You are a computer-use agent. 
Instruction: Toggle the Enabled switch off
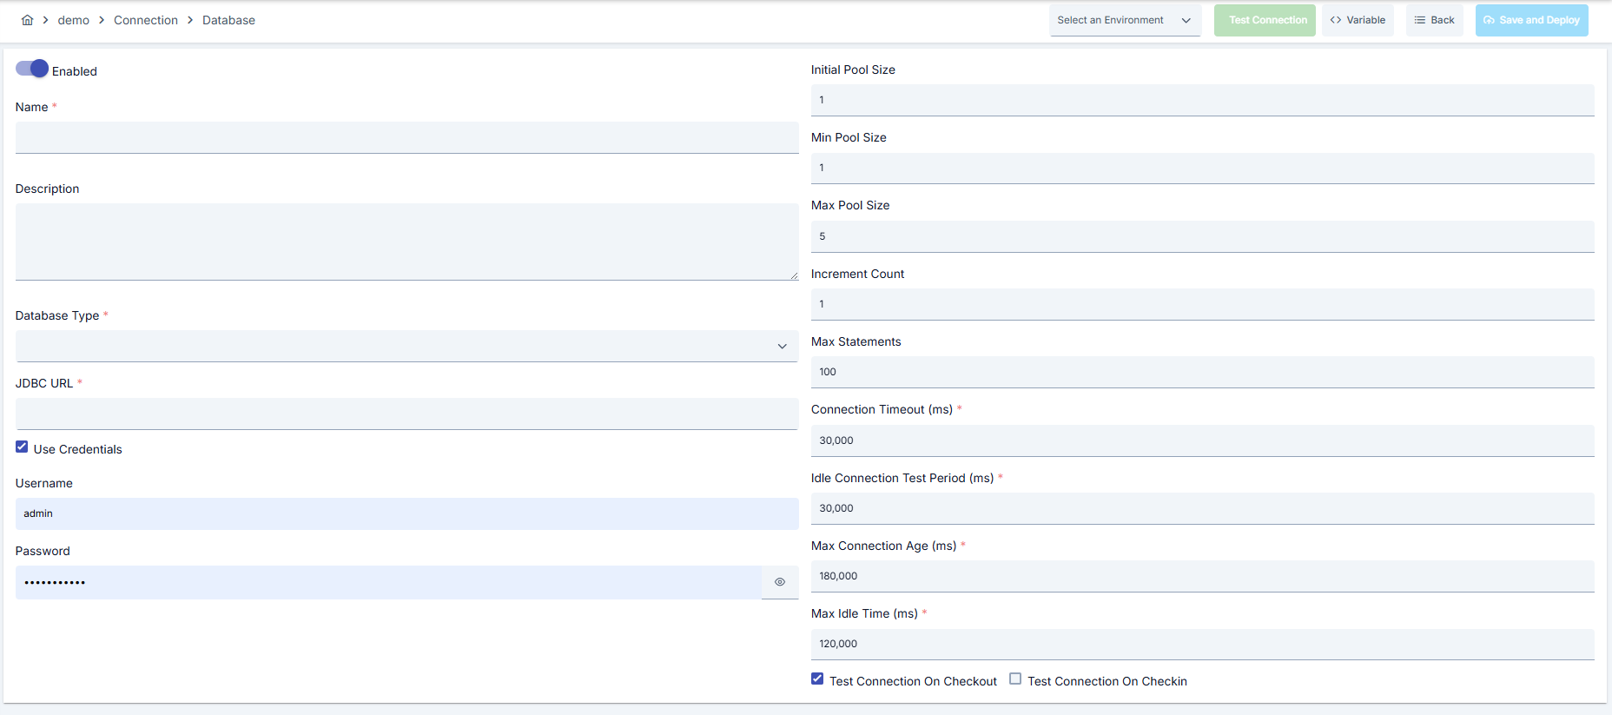pos(32,69)
